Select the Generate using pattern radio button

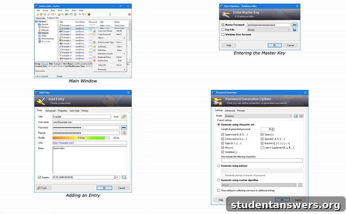point(219,166)
